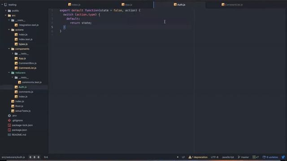The width and height of the screenshot is (287, 161).
Task: Open index.js directly below the reducers folder contents
Action: (x=19, y=102)
